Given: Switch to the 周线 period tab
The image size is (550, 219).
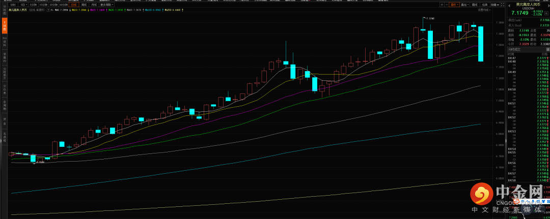Looking at the screenshot, I should click(84, 5).
